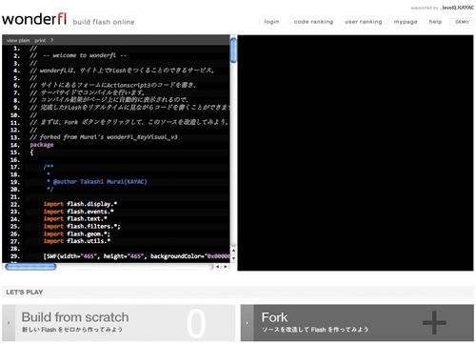Click the zero icon on Build from scratch
476x345 pixels.
click(x=196, y=323)
